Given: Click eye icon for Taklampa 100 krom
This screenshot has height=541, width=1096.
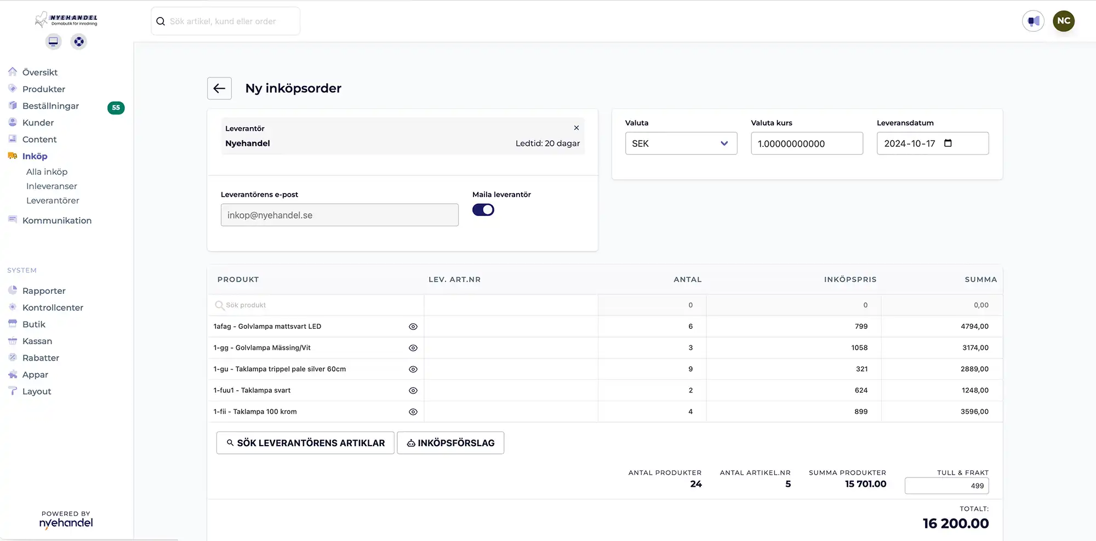Looking at the screenshot, I should [x=413, y=412].
